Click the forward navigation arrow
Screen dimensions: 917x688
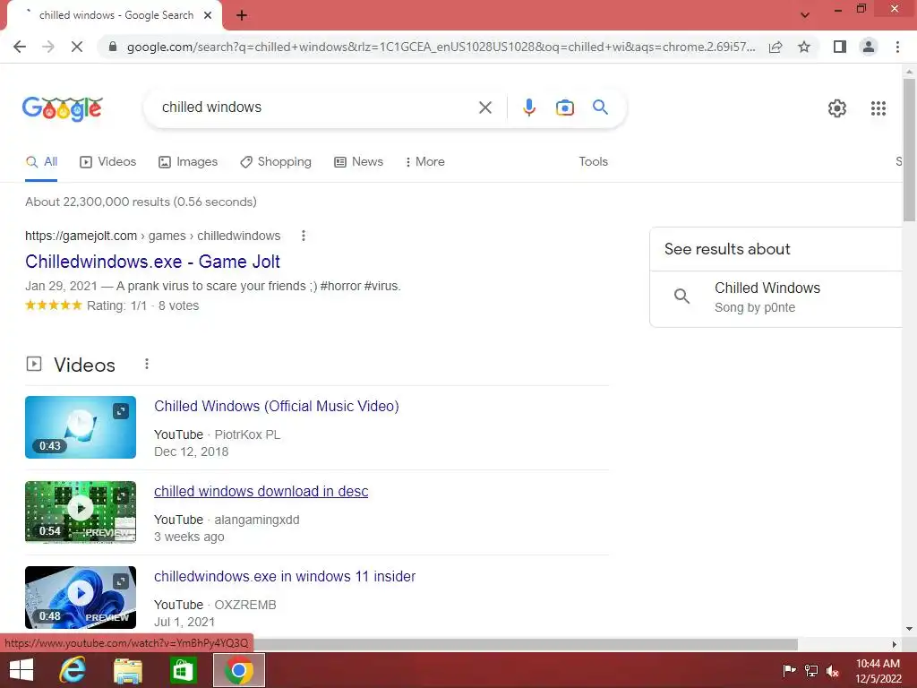coord(48,47)
